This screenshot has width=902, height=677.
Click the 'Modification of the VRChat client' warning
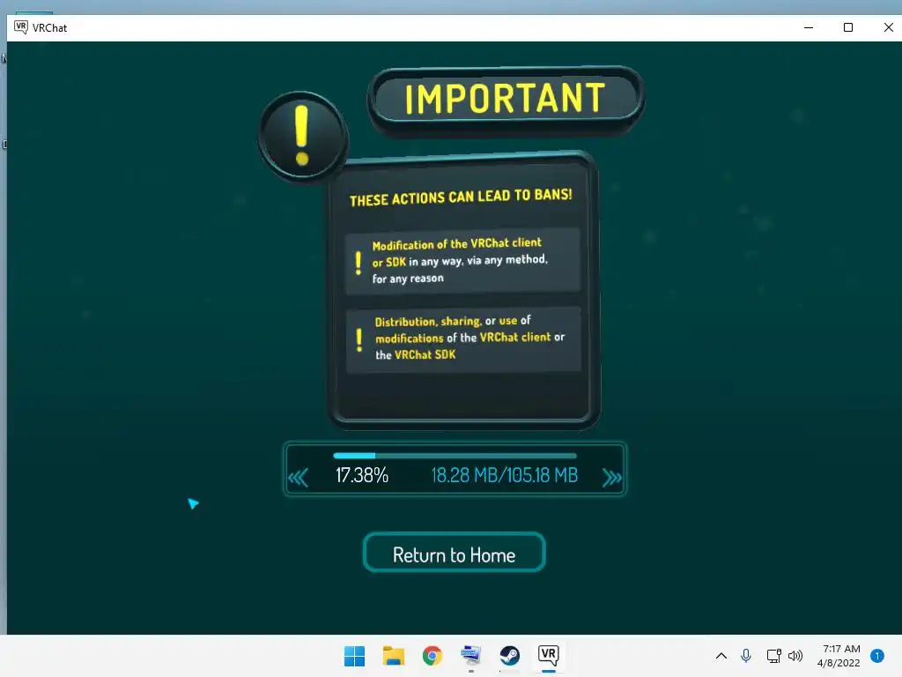pyautogui.click(x=462, y=260)
